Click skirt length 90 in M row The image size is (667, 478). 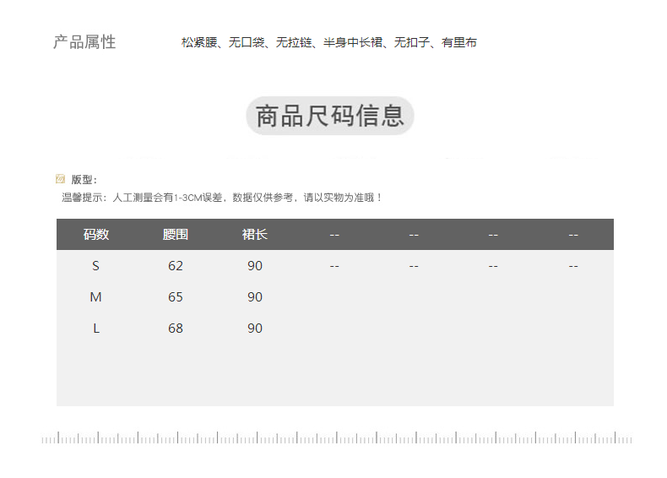[x=255, y=296]
